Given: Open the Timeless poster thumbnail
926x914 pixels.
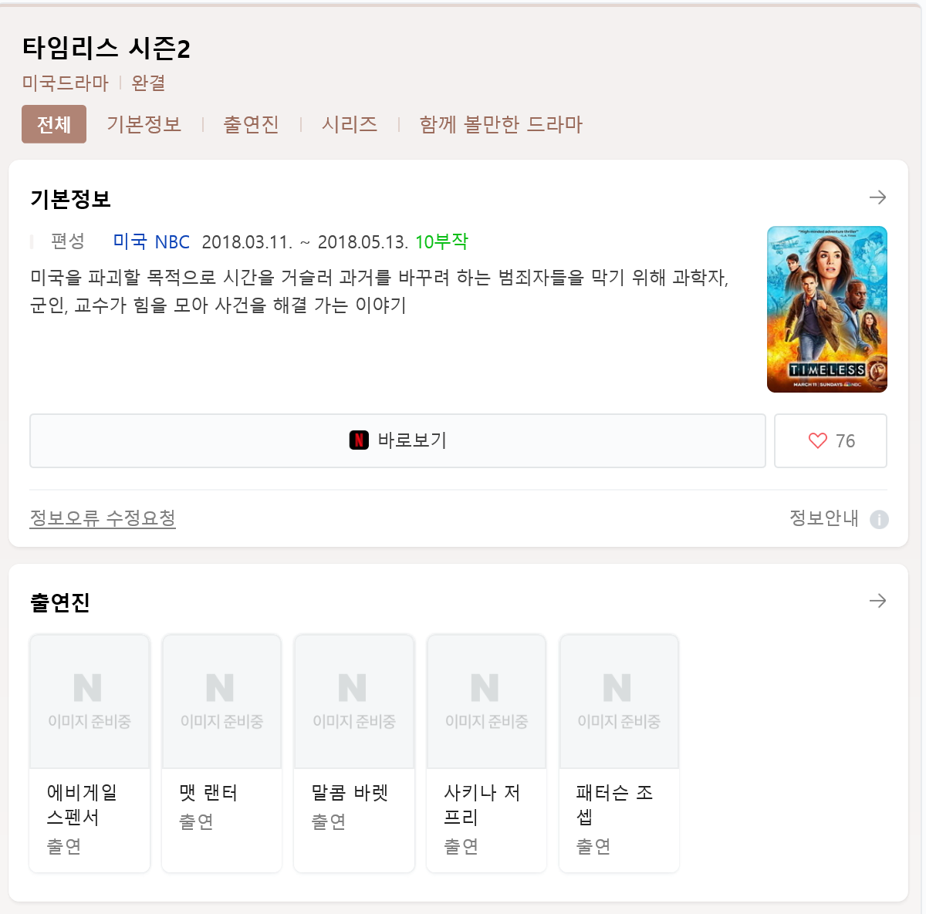Looking at the screenshot, I should click(x=827, y=309).
